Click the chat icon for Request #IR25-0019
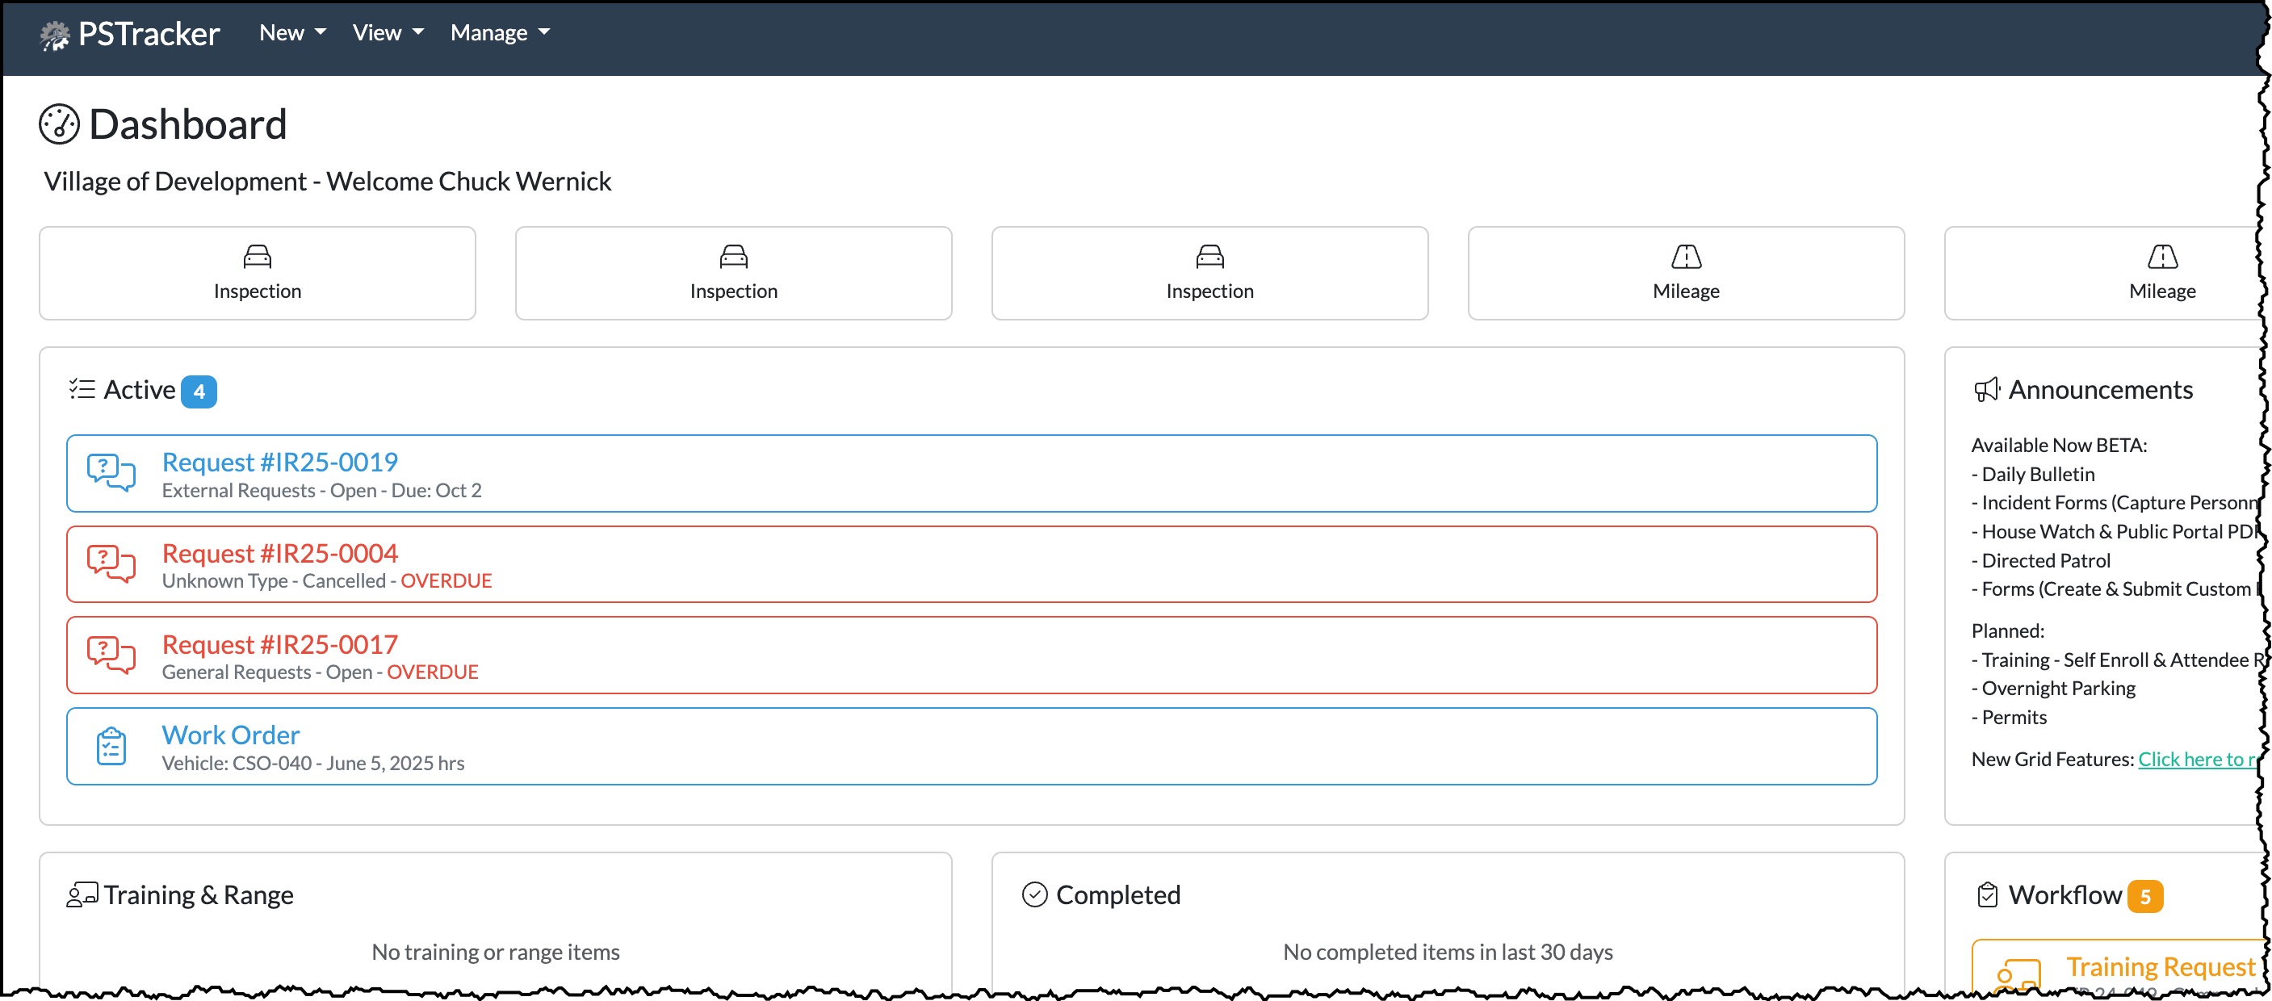Screen dimensions: 2272x1001 point(111,473)
